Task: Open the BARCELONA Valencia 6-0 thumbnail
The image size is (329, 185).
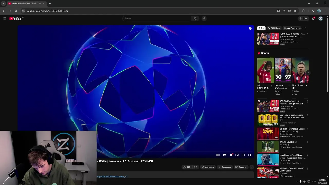Action: click(268, 106)
